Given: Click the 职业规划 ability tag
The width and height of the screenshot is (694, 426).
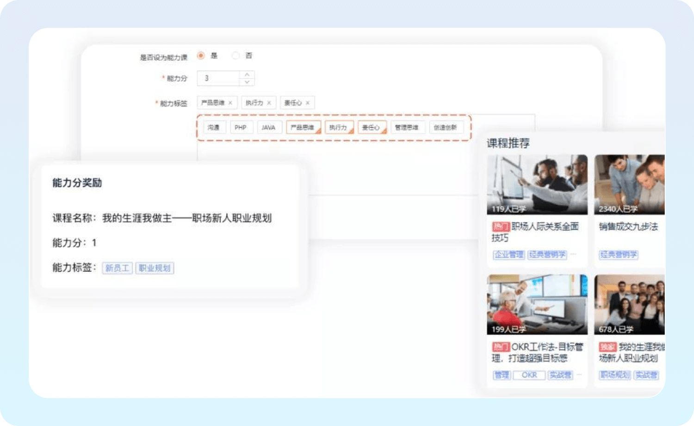Looking at the screenshot, I should tap(155, 268).
